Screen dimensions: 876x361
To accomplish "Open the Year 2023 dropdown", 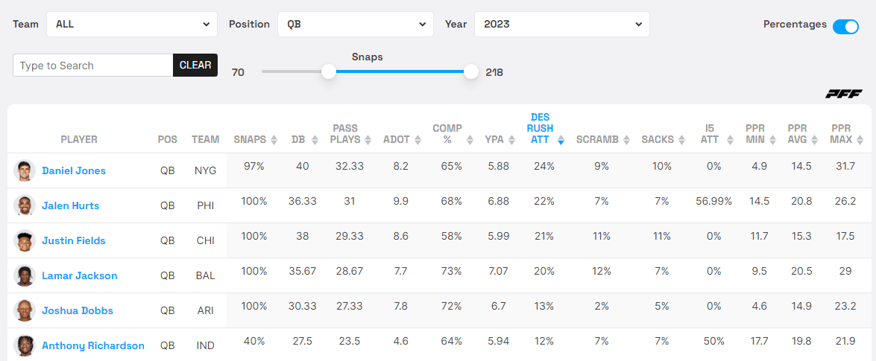I will (562, 25).
